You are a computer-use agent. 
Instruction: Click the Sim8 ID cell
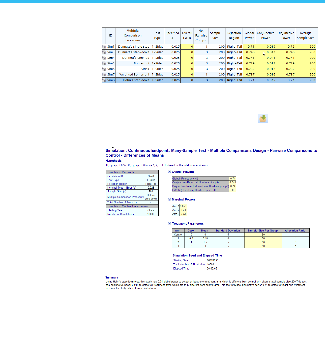[x=111, y=80]
